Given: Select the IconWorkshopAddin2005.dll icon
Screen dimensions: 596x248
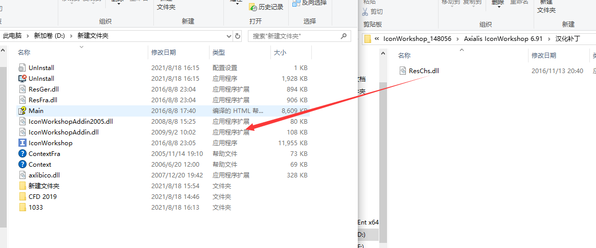Looking at the screenshot, I should 22,122.
